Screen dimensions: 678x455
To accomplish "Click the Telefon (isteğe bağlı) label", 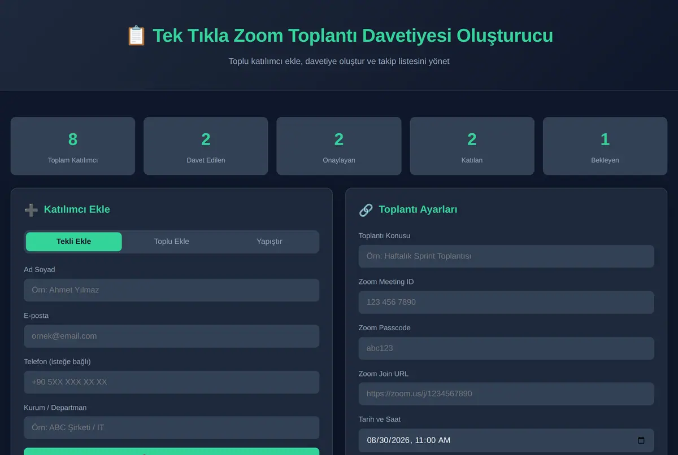I will pyautogui.click(x=57, y=361).
